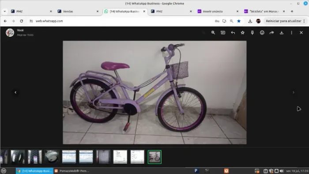This screenshot has width=309, height=174.
Task: Open the white round object thumbnail
Action: (x=52, y=157)
